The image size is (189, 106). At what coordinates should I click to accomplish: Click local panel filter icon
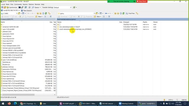(x=23, y=14)
